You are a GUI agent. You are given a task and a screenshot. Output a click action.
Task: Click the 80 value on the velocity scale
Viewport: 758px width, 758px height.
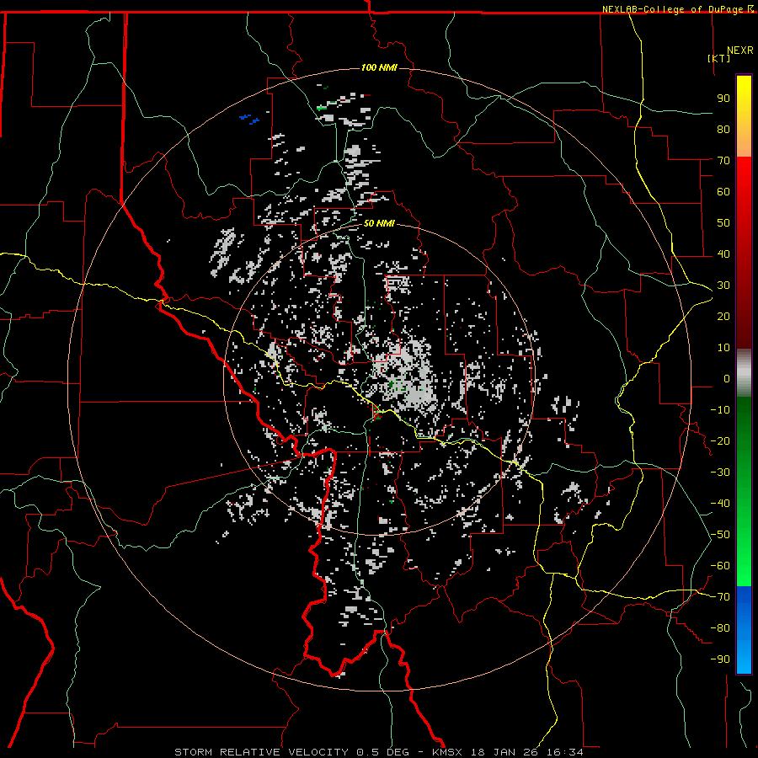point(723,130)
